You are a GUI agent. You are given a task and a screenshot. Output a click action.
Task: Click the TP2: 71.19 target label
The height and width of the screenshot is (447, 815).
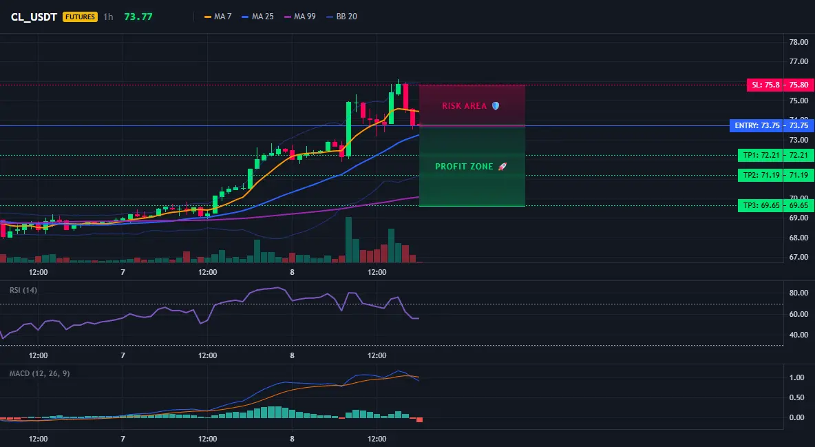click(x=761, y=176)
